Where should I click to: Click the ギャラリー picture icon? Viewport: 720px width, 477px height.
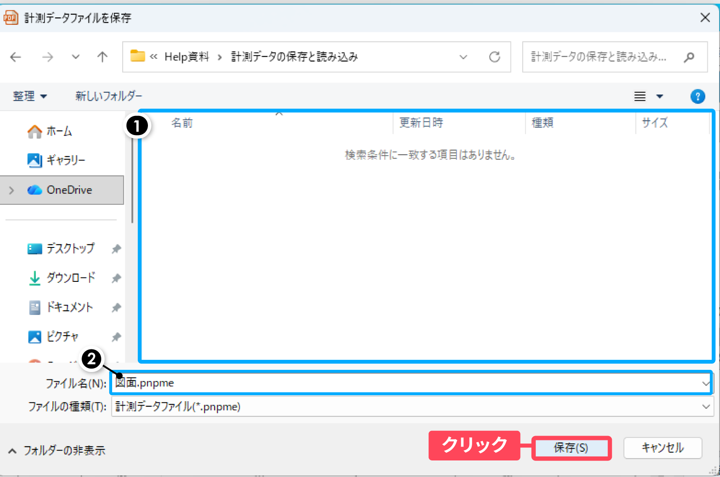[x=34, y=160]
